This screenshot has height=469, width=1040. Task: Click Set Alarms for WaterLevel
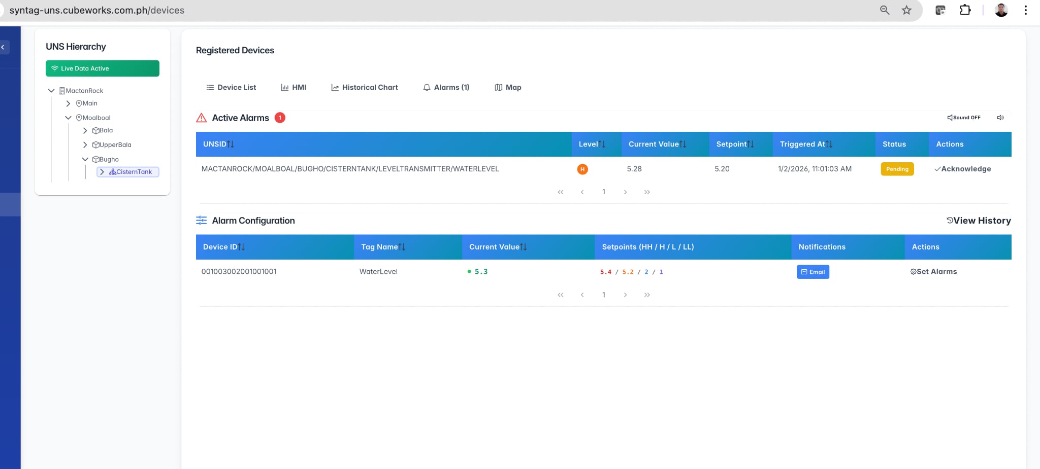coord(933,272)
